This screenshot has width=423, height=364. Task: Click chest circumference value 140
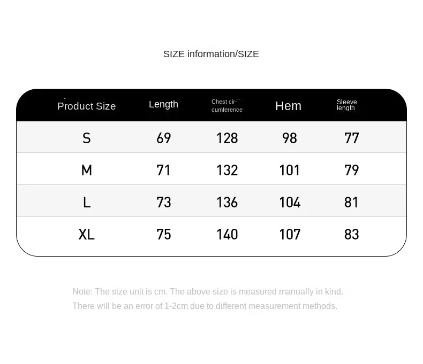click(x=227, y=234)
